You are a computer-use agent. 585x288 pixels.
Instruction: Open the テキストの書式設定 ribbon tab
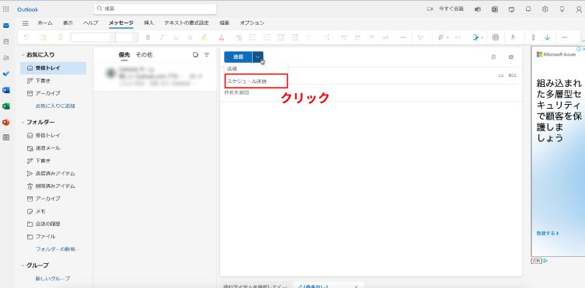[x=187, y=23]
